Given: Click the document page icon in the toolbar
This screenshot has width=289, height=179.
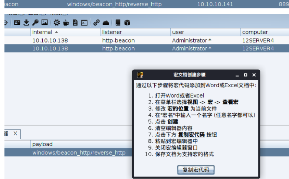Looking at the screenshot, I should [75, 23].
